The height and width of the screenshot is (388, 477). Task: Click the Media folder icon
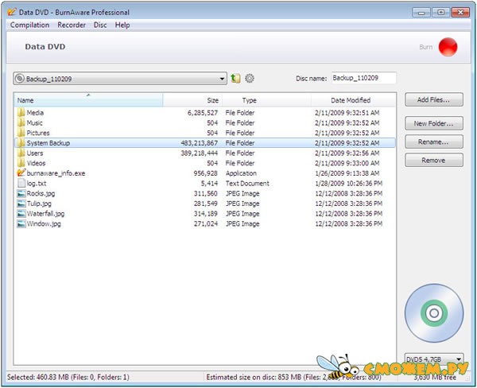[x=21, y=113]
